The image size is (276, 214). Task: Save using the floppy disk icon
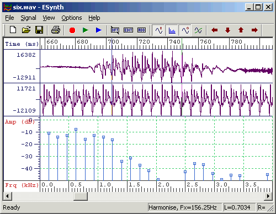point(39,30)
